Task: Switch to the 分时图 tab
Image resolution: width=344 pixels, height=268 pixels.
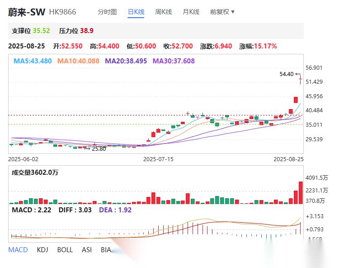Action: (107, 12)
